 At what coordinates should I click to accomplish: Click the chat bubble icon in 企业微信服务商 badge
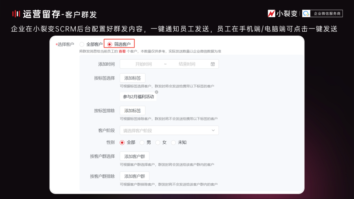coord(306,14)
